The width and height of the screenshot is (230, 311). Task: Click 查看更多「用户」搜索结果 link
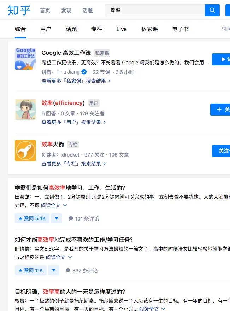click(x=74, y=122)
